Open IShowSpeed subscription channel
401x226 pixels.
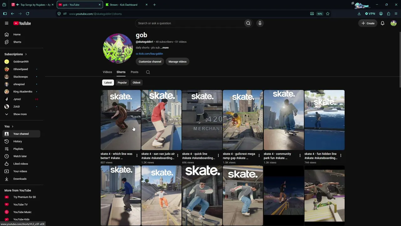(x=21, y=69)
